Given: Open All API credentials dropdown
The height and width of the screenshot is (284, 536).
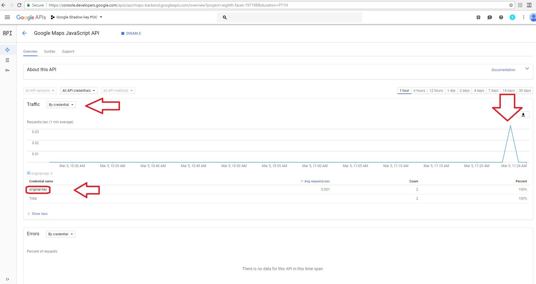Looking at the screenshot, I should tap(79, 91).
